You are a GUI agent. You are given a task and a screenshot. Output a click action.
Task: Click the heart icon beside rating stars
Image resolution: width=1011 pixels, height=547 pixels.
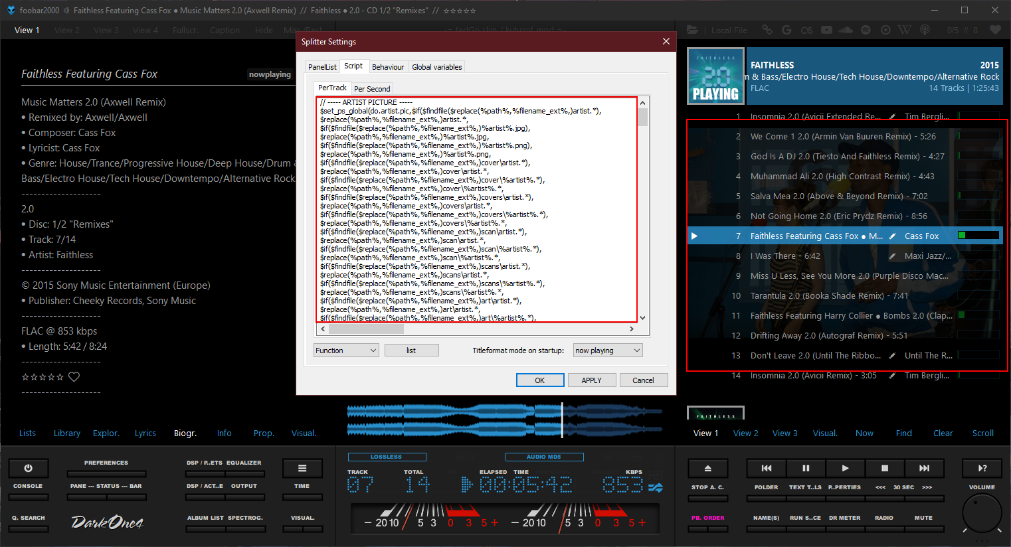(x=74, y=377)
